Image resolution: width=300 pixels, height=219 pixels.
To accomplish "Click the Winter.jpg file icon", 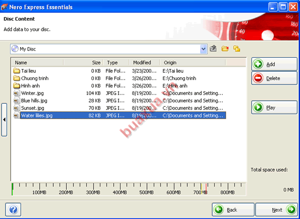I will (17, 93).
